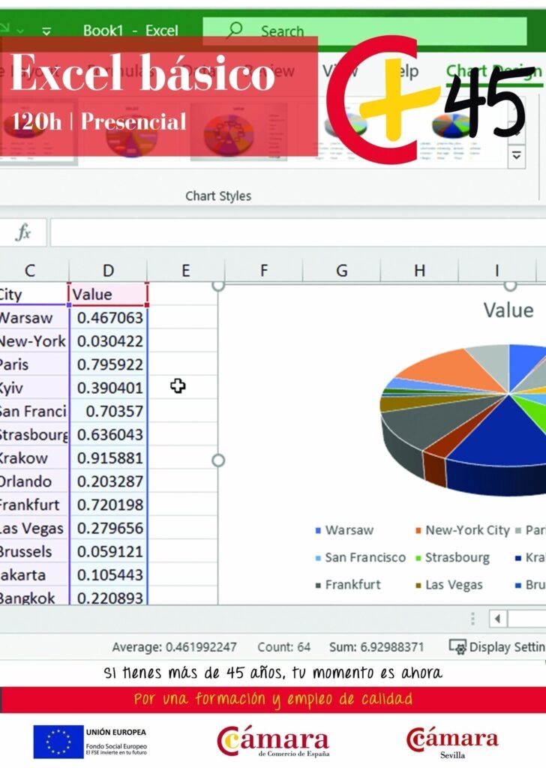This screenshot has width=546, height=768.
Task: Click the orange New-York City legend swatch
Action: [x=417, y=531]
